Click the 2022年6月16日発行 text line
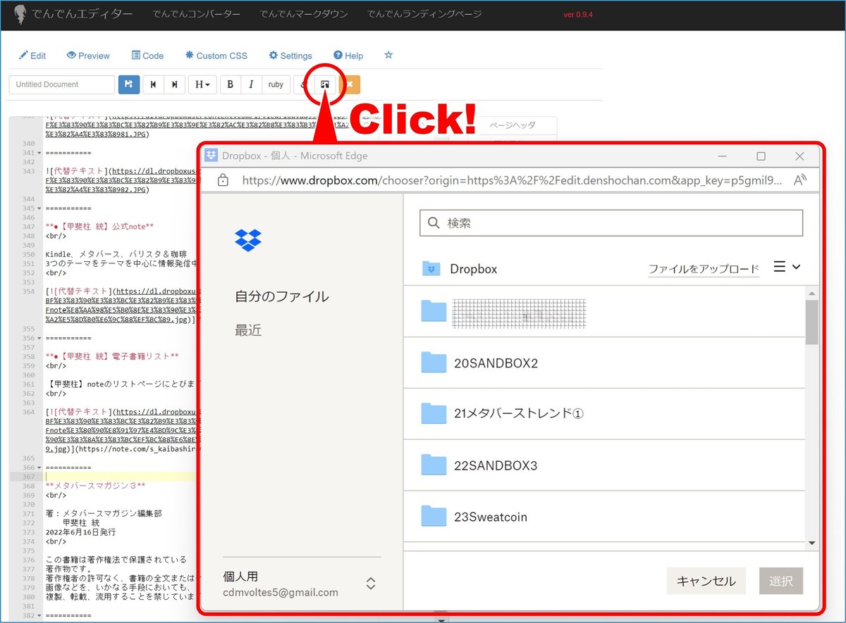 coord(80,532)
